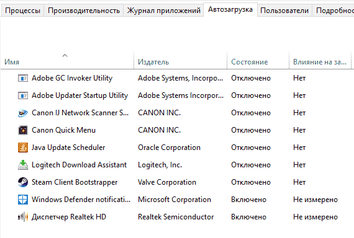The width and height of the screenshot is (354, 238).
Task: Click the Logitech Download Assistant icon
Action: pos(23,165)
